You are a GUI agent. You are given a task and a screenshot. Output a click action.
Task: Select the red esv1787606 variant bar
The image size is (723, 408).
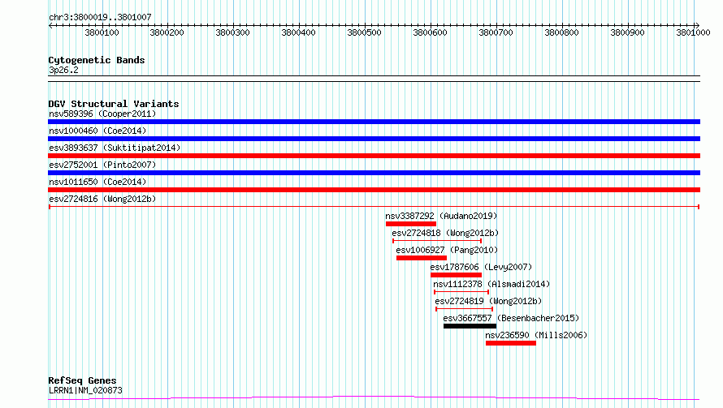tap(456, 275)
